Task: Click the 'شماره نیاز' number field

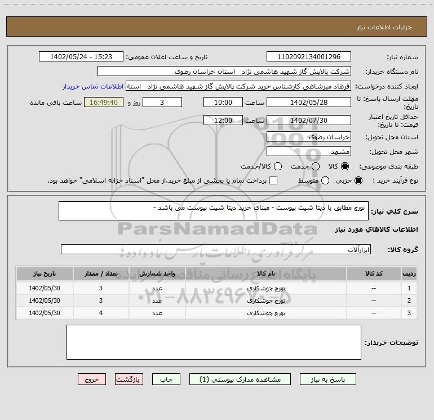Action: point(308,57)
